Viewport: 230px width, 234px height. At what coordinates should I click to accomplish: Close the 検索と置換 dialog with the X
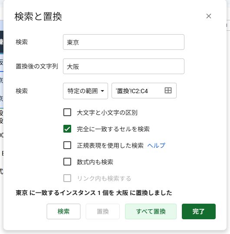(x=209, y=16)
